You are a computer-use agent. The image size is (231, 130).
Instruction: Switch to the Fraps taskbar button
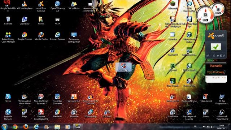pos(78,127)
